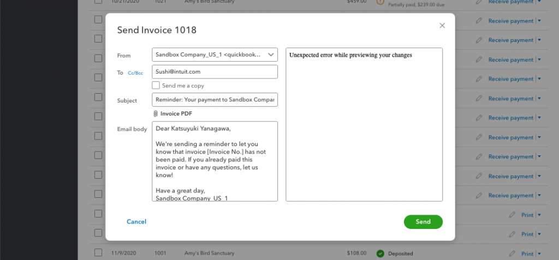Click the $108.00 amount cell
Image resolution: width=559 pixels, height=260 pixels.
(x=356, y=253)
